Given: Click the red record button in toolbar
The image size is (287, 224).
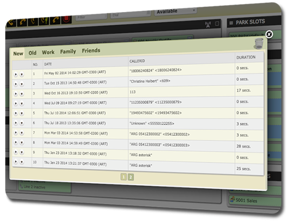Looking at the screenshot, I should [66, 19].
